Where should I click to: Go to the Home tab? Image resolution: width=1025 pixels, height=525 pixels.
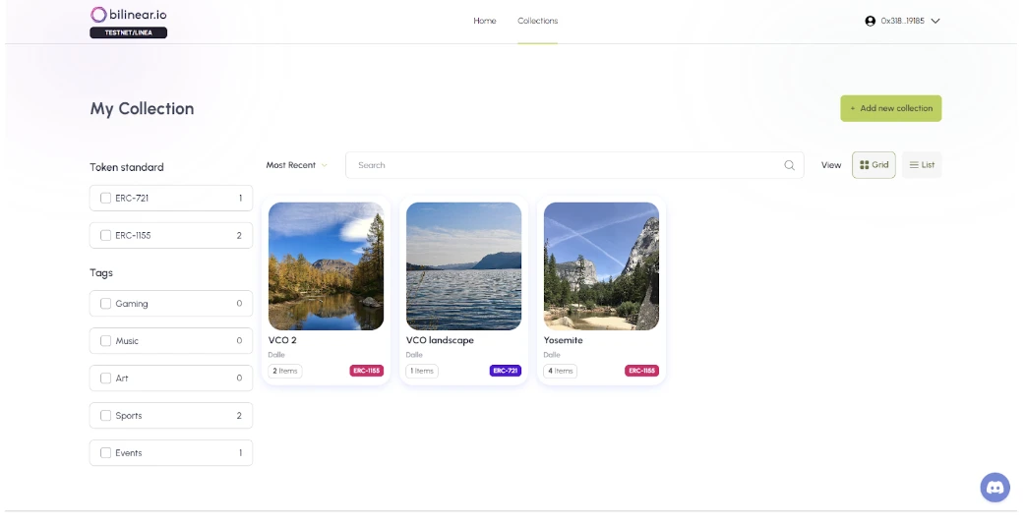[484, 21]
